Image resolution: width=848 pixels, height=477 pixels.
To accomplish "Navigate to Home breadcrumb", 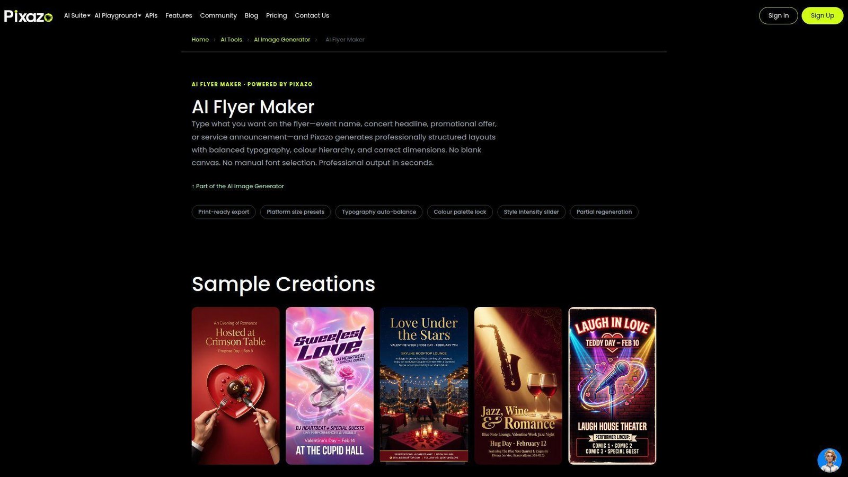I will (x=200, y=40).
